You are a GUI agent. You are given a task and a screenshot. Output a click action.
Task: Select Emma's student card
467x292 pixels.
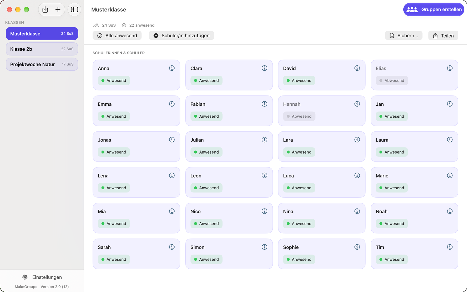click(x=136, y=111)
